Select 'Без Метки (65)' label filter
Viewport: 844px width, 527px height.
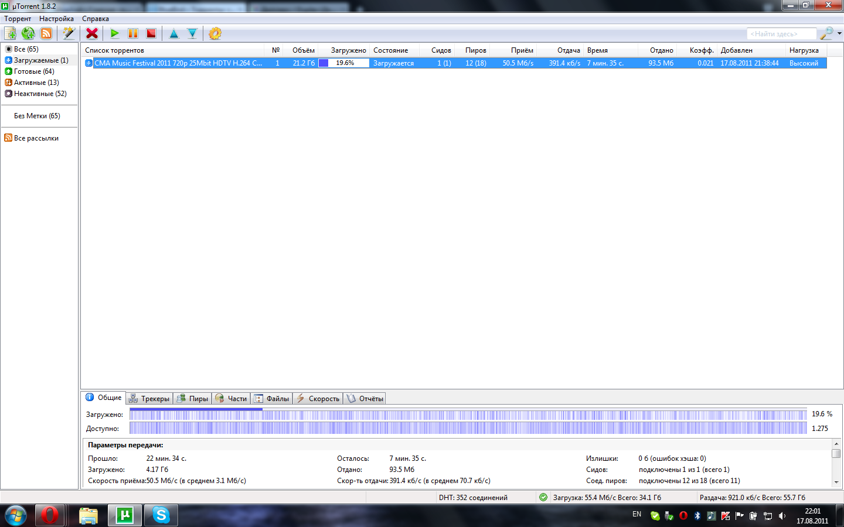point(37,116)
